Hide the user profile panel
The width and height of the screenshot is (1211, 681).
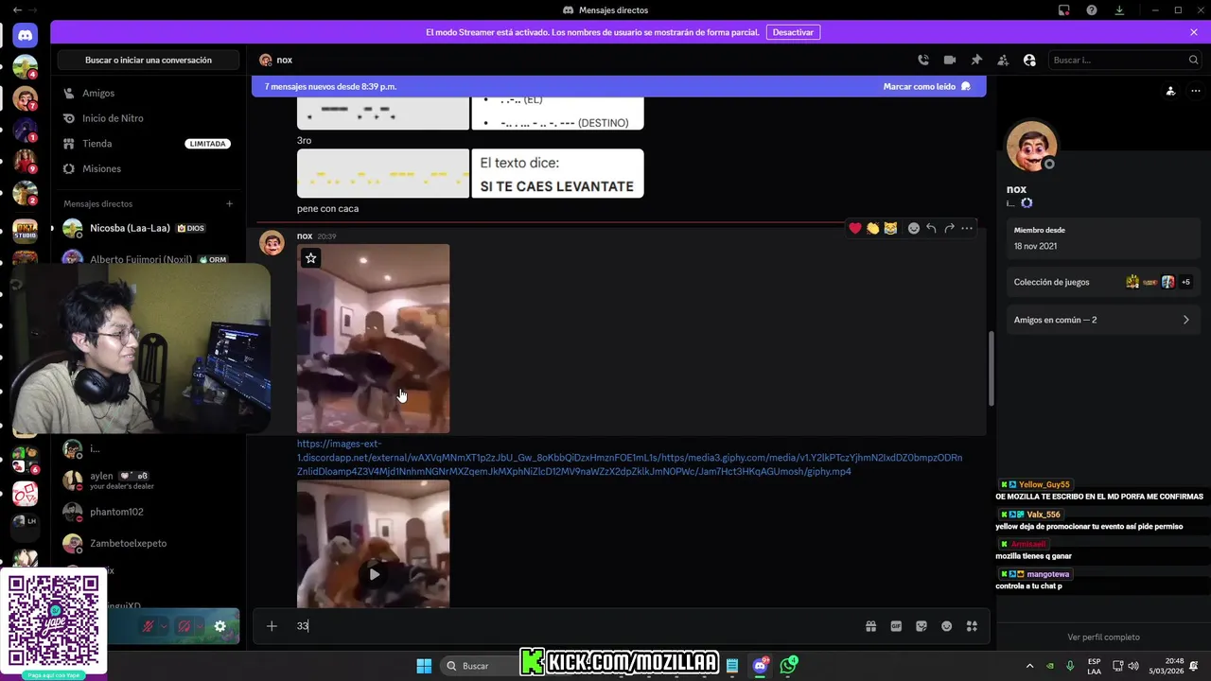tap(1029, 60)
